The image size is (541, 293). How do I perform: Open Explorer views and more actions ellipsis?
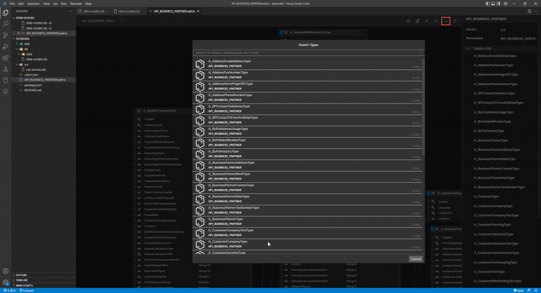pyautogui.click(x=71, y=11)
